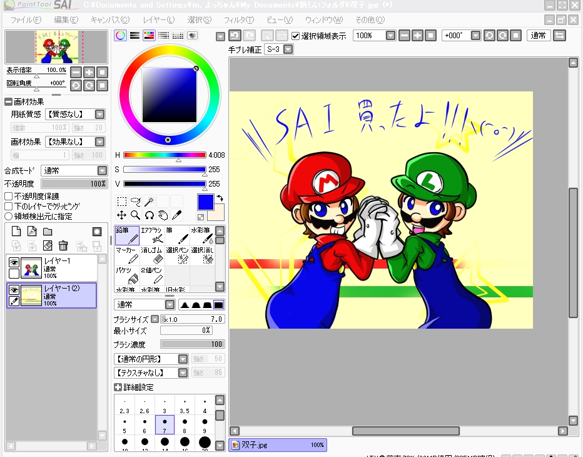
Task: Hide レイヤー1 with its eye icon
Action: [14, 263]
